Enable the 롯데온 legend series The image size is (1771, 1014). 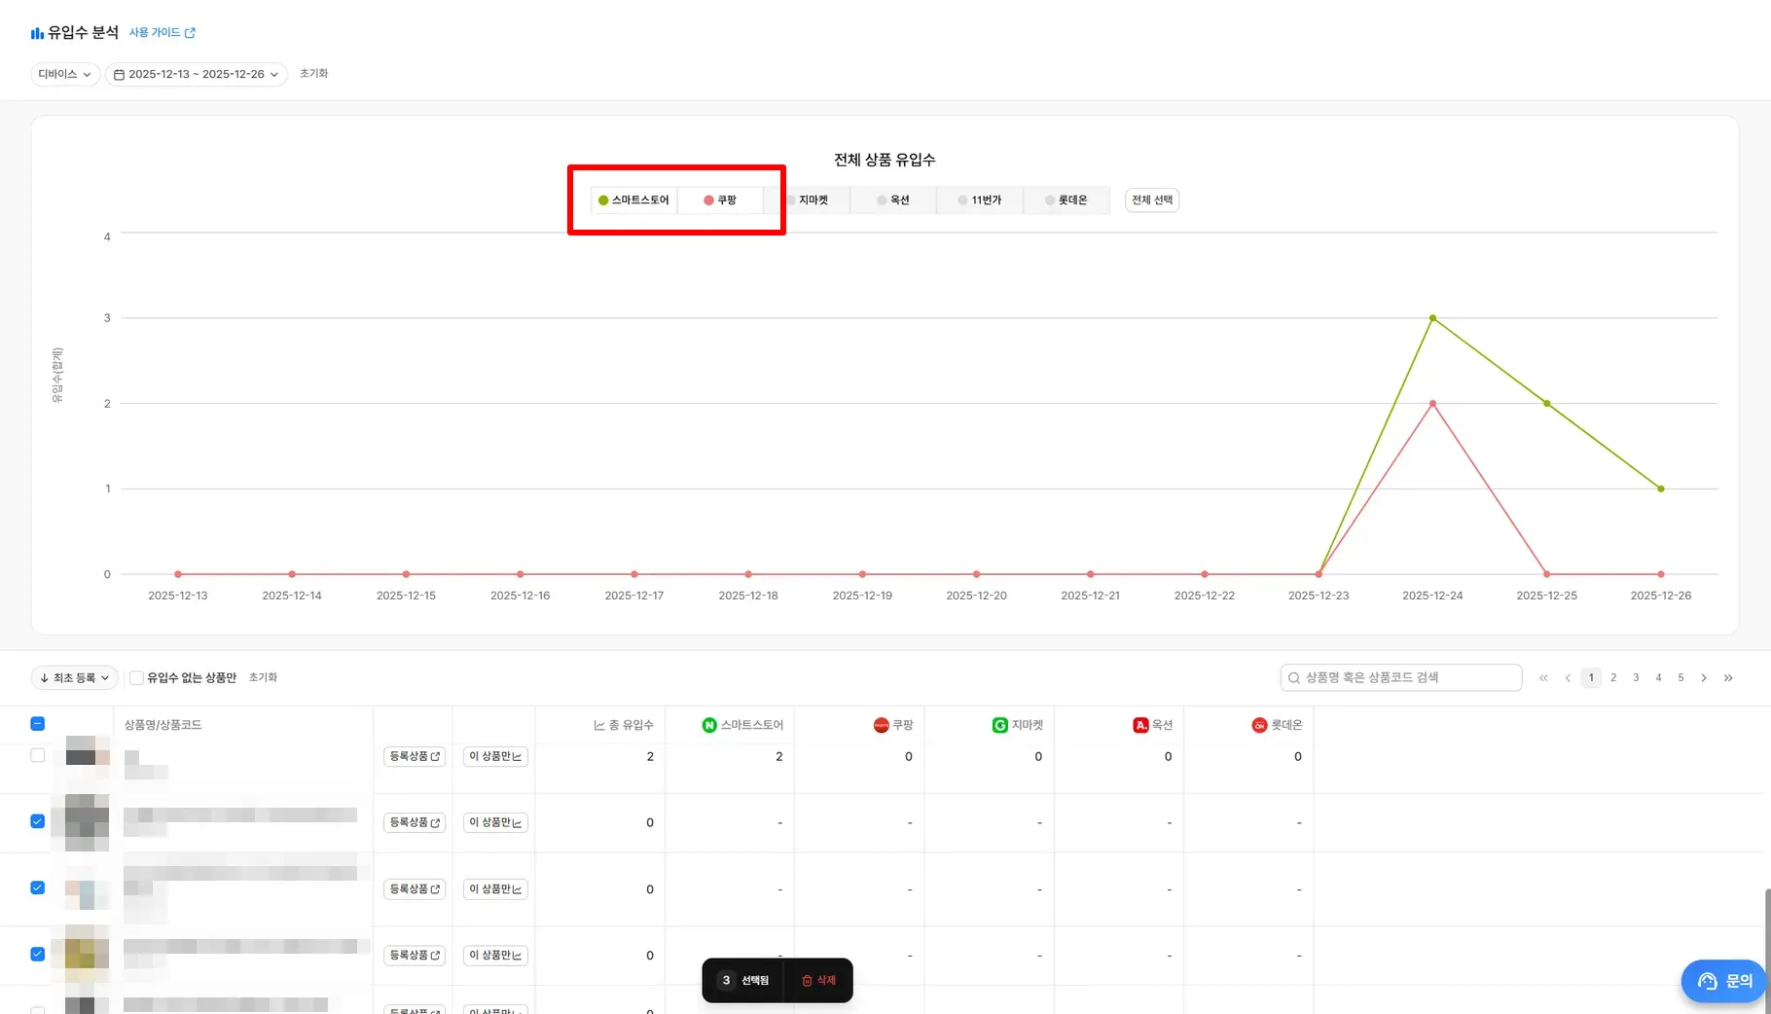click(x=1066, y=200)
